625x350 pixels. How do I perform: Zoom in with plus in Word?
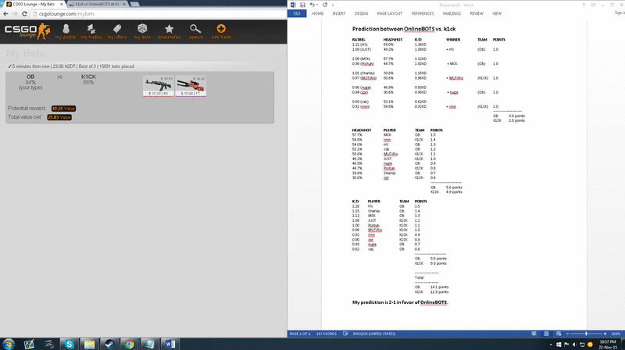click(x=605, y=334)
